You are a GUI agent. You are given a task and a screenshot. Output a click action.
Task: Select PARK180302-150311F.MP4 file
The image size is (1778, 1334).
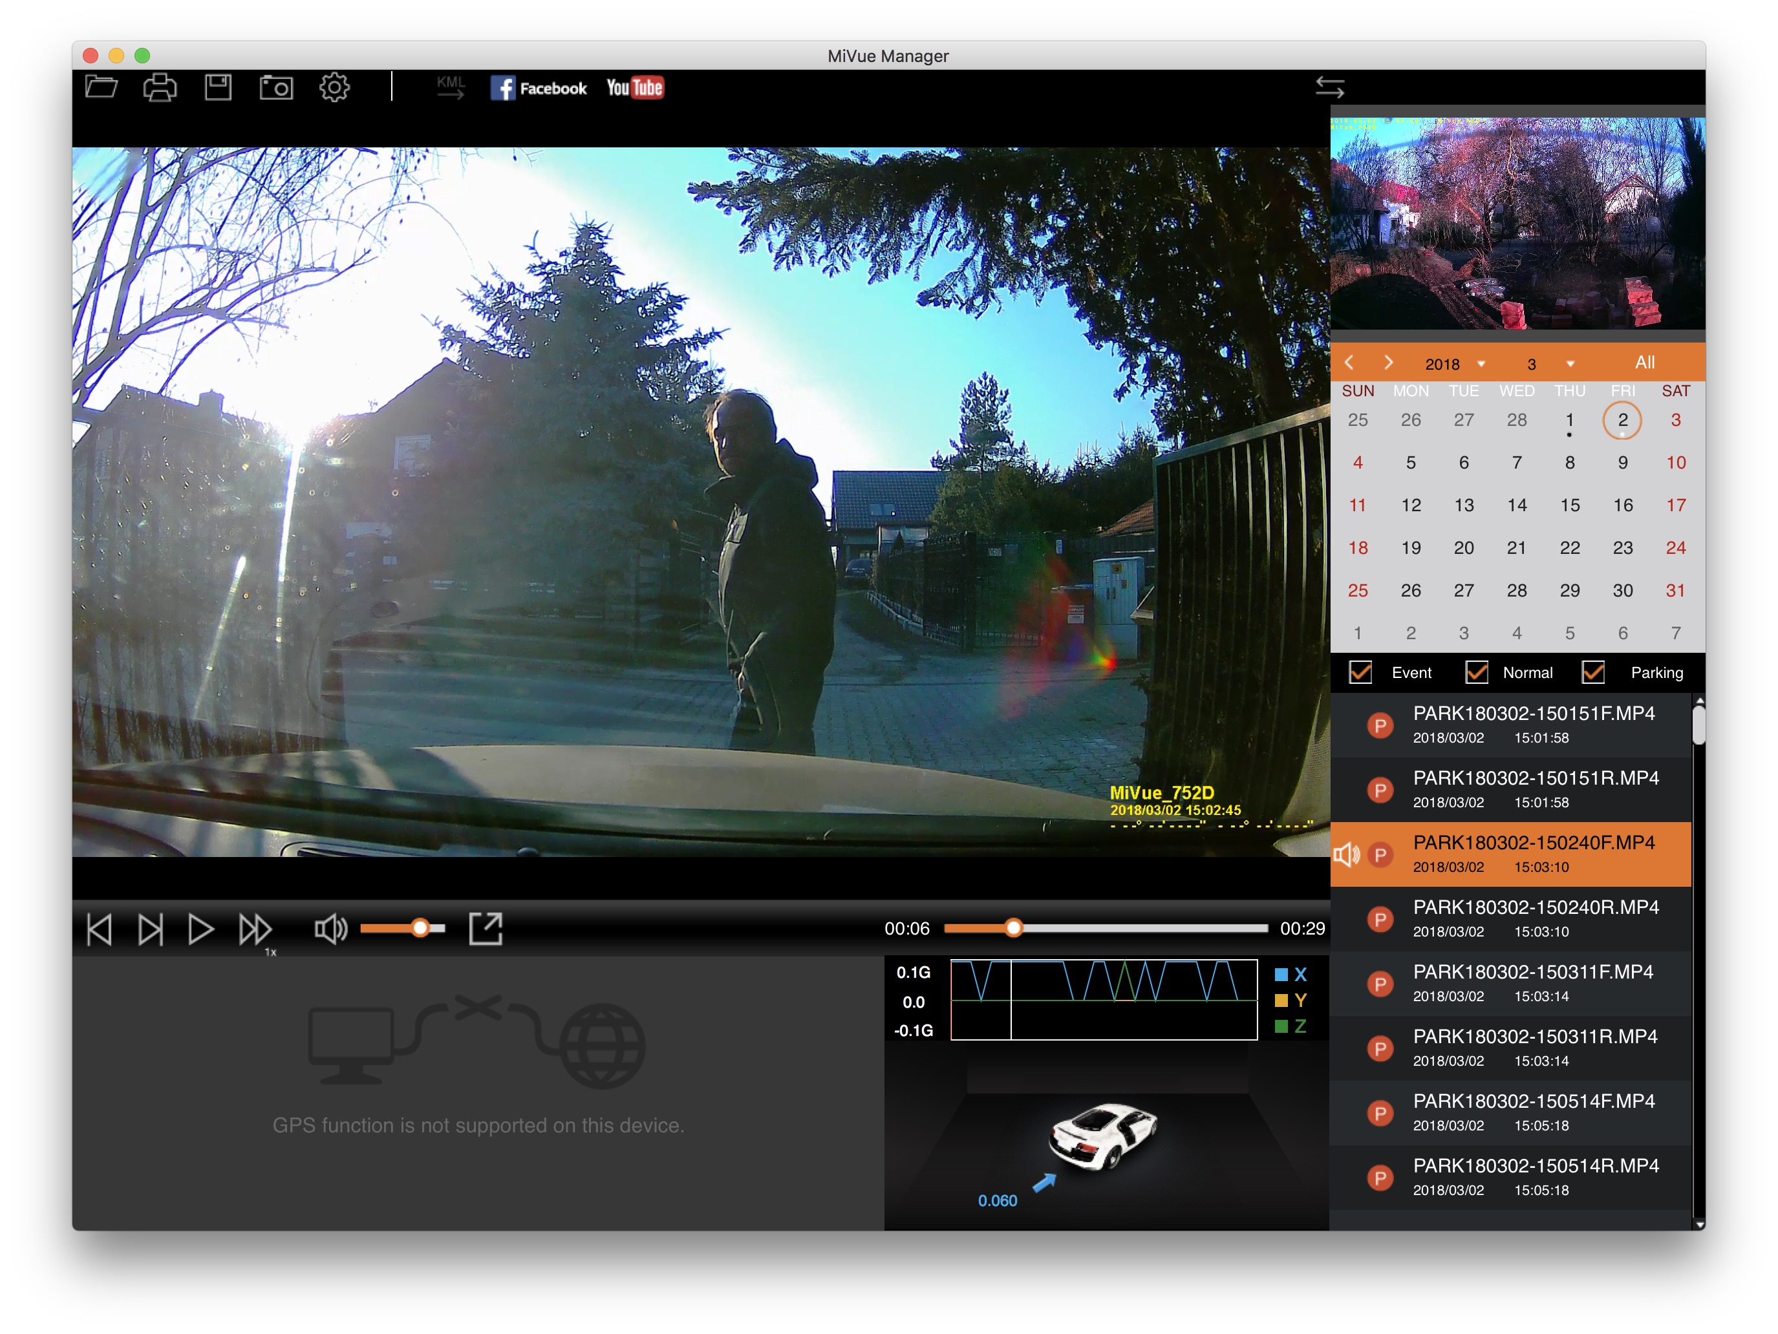[x=1510, y=983]
